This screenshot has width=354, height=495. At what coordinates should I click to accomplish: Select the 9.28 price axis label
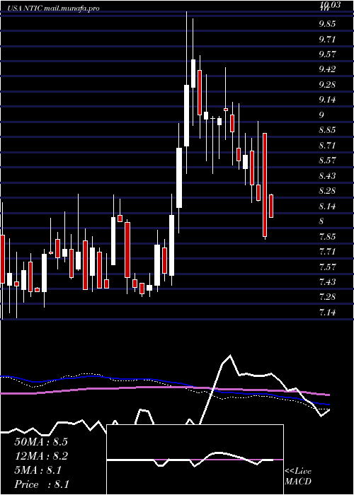coord(327,85)
